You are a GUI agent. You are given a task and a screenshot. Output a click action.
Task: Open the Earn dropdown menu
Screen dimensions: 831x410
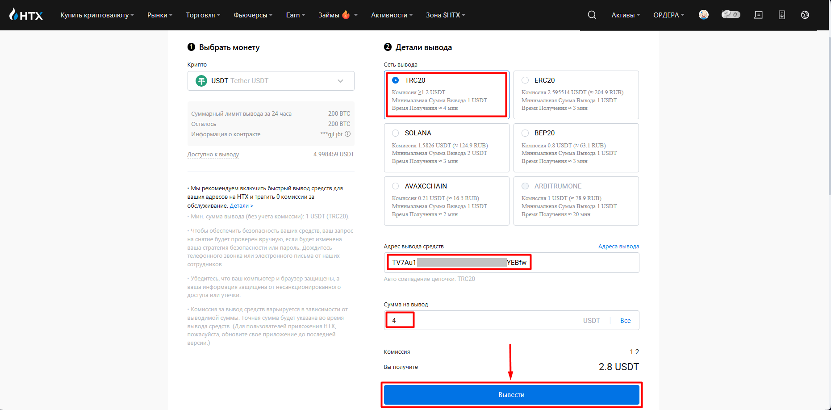click(296, 15)
